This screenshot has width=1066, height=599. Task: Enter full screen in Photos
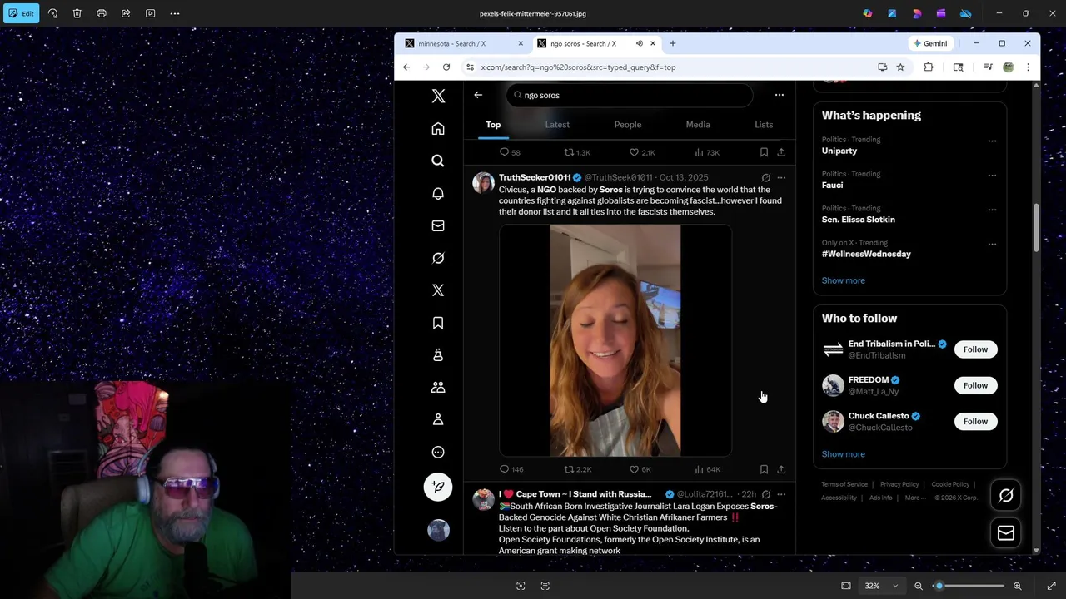click(1051, 586)
